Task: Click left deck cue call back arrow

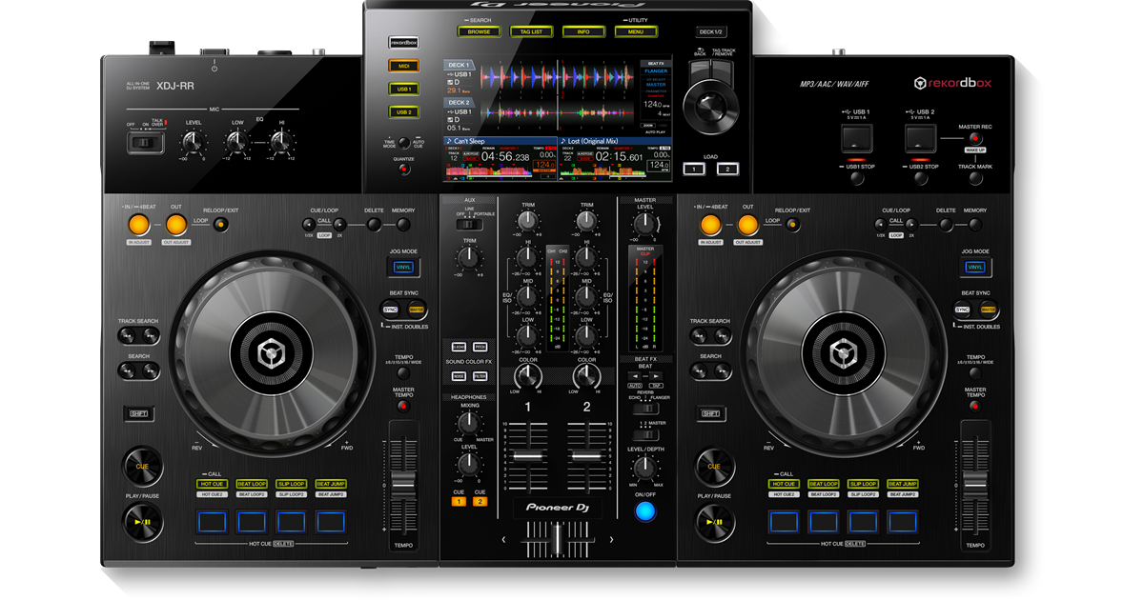Action: pyautogui.click(x=309, y=225)
